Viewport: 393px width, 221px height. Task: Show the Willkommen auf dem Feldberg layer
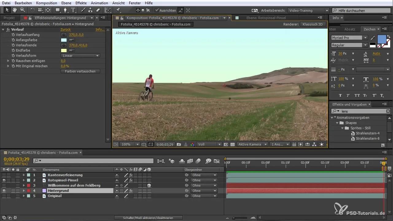[x=4, y=185]
